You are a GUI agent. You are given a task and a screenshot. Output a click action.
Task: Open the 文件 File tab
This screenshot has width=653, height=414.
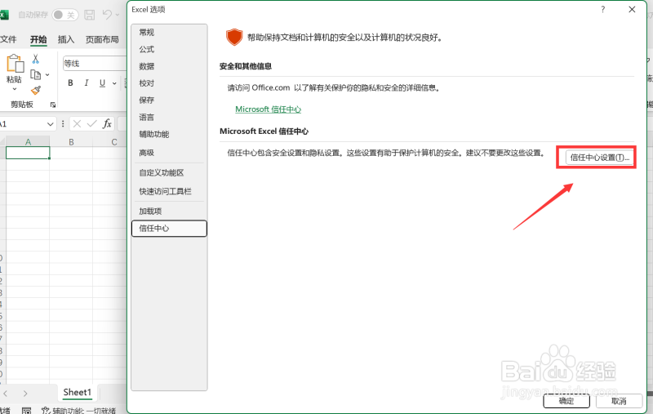8,39
